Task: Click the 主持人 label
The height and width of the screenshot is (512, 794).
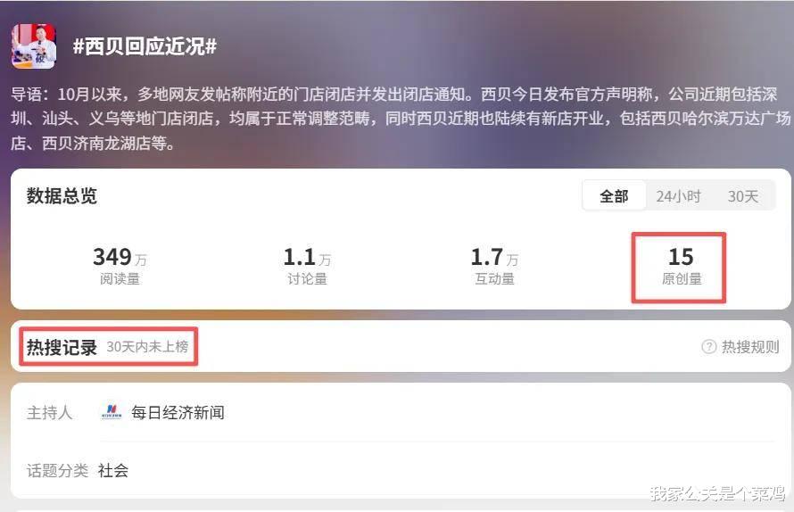Action: pos(49,412)
